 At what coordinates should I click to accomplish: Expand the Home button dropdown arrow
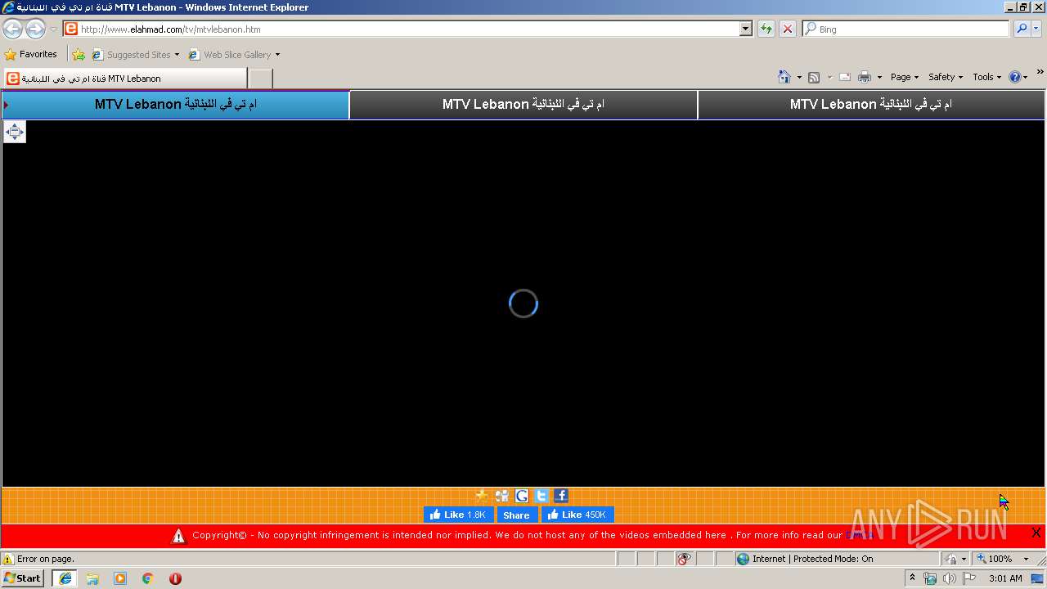tap(799, 77)
